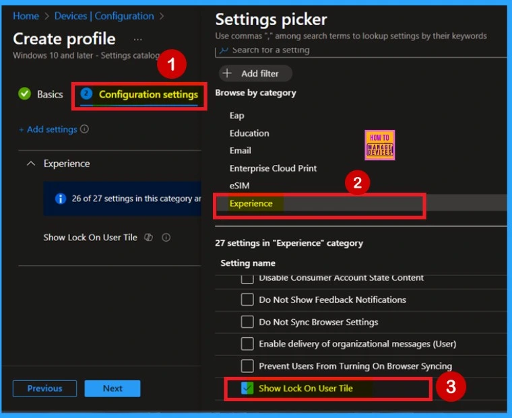Select the Enterprise Cloud Print category
The image size is (512, 418).
click(x=273, y=168)
